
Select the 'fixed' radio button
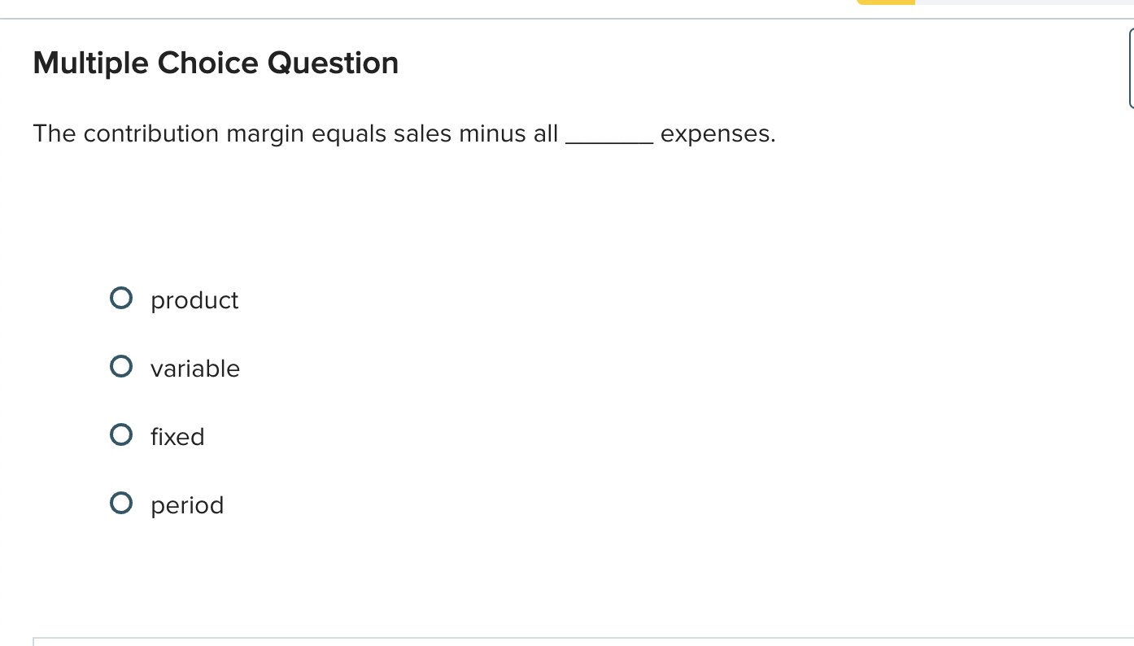[x=120, y=434]
